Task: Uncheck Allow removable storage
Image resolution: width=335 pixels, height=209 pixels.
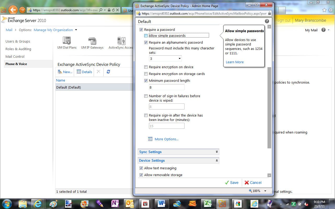Action: [141, 175]
